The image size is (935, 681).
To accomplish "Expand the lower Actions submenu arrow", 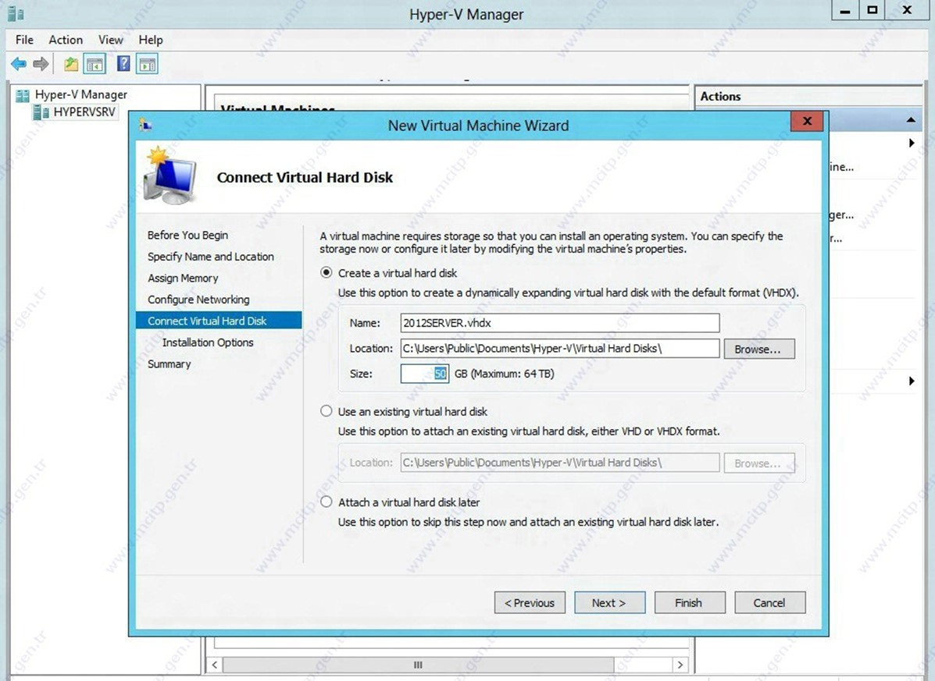I will 912,381.
